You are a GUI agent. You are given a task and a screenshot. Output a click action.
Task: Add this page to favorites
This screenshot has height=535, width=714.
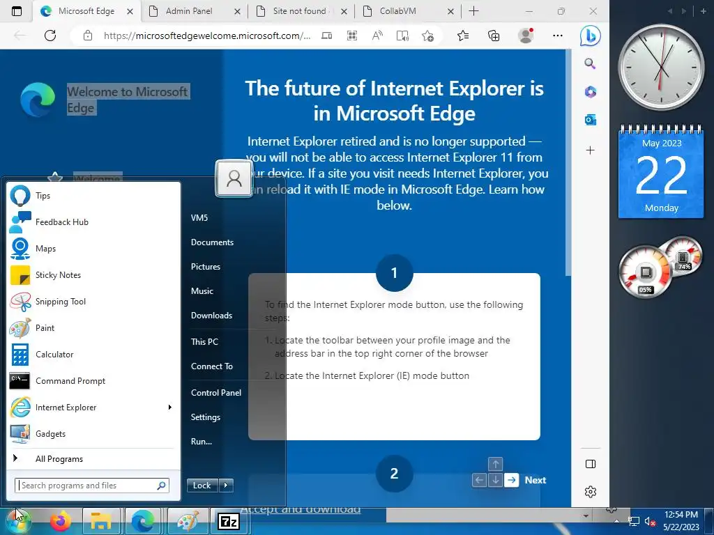427,36
